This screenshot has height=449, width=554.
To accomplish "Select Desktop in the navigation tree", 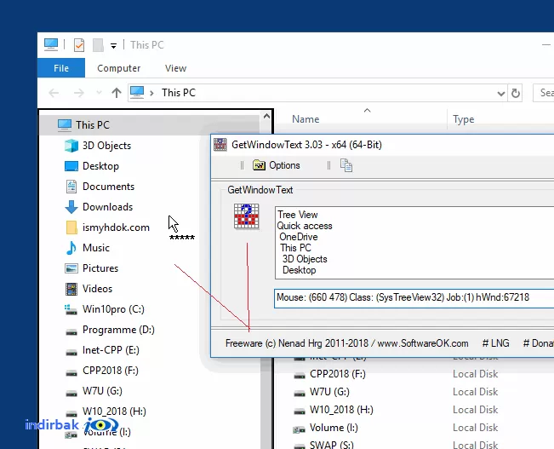I will click(x=100, y=166).
